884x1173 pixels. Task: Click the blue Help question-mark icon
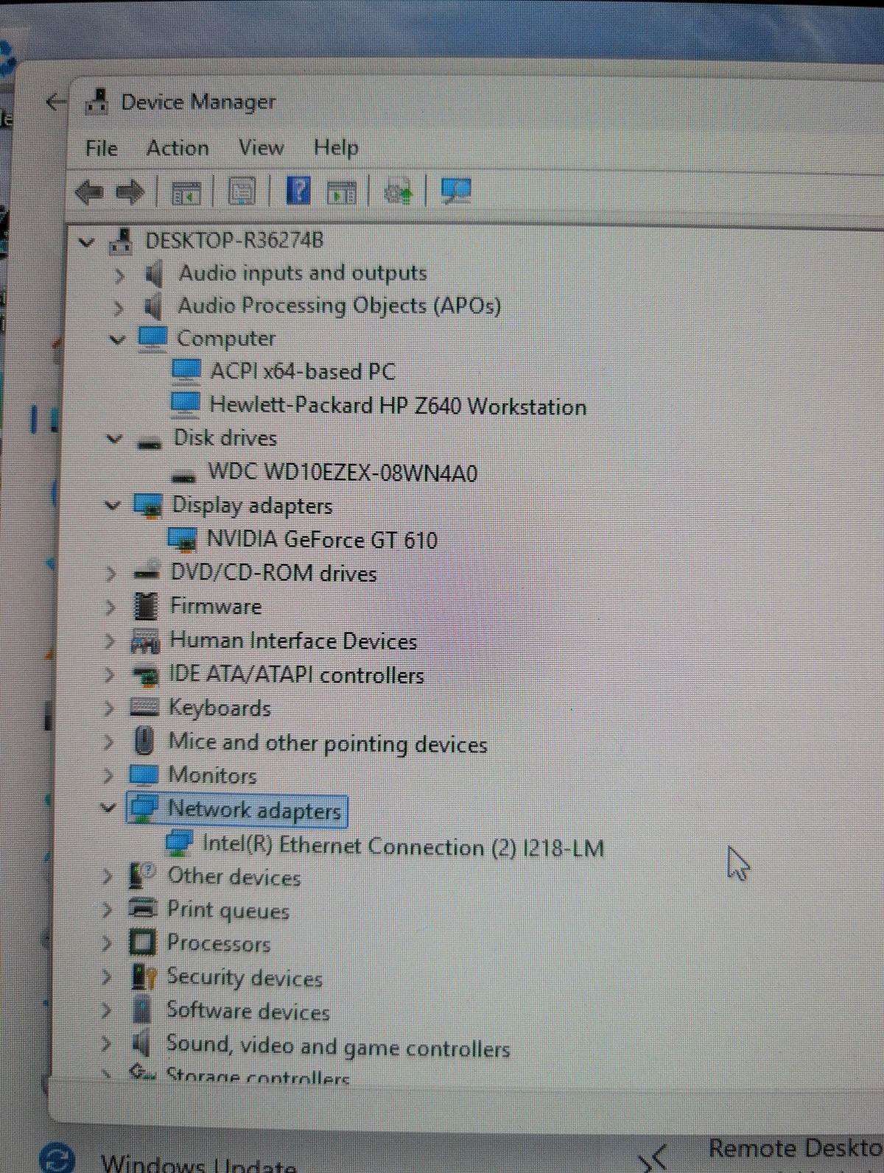tap(298, 191)
